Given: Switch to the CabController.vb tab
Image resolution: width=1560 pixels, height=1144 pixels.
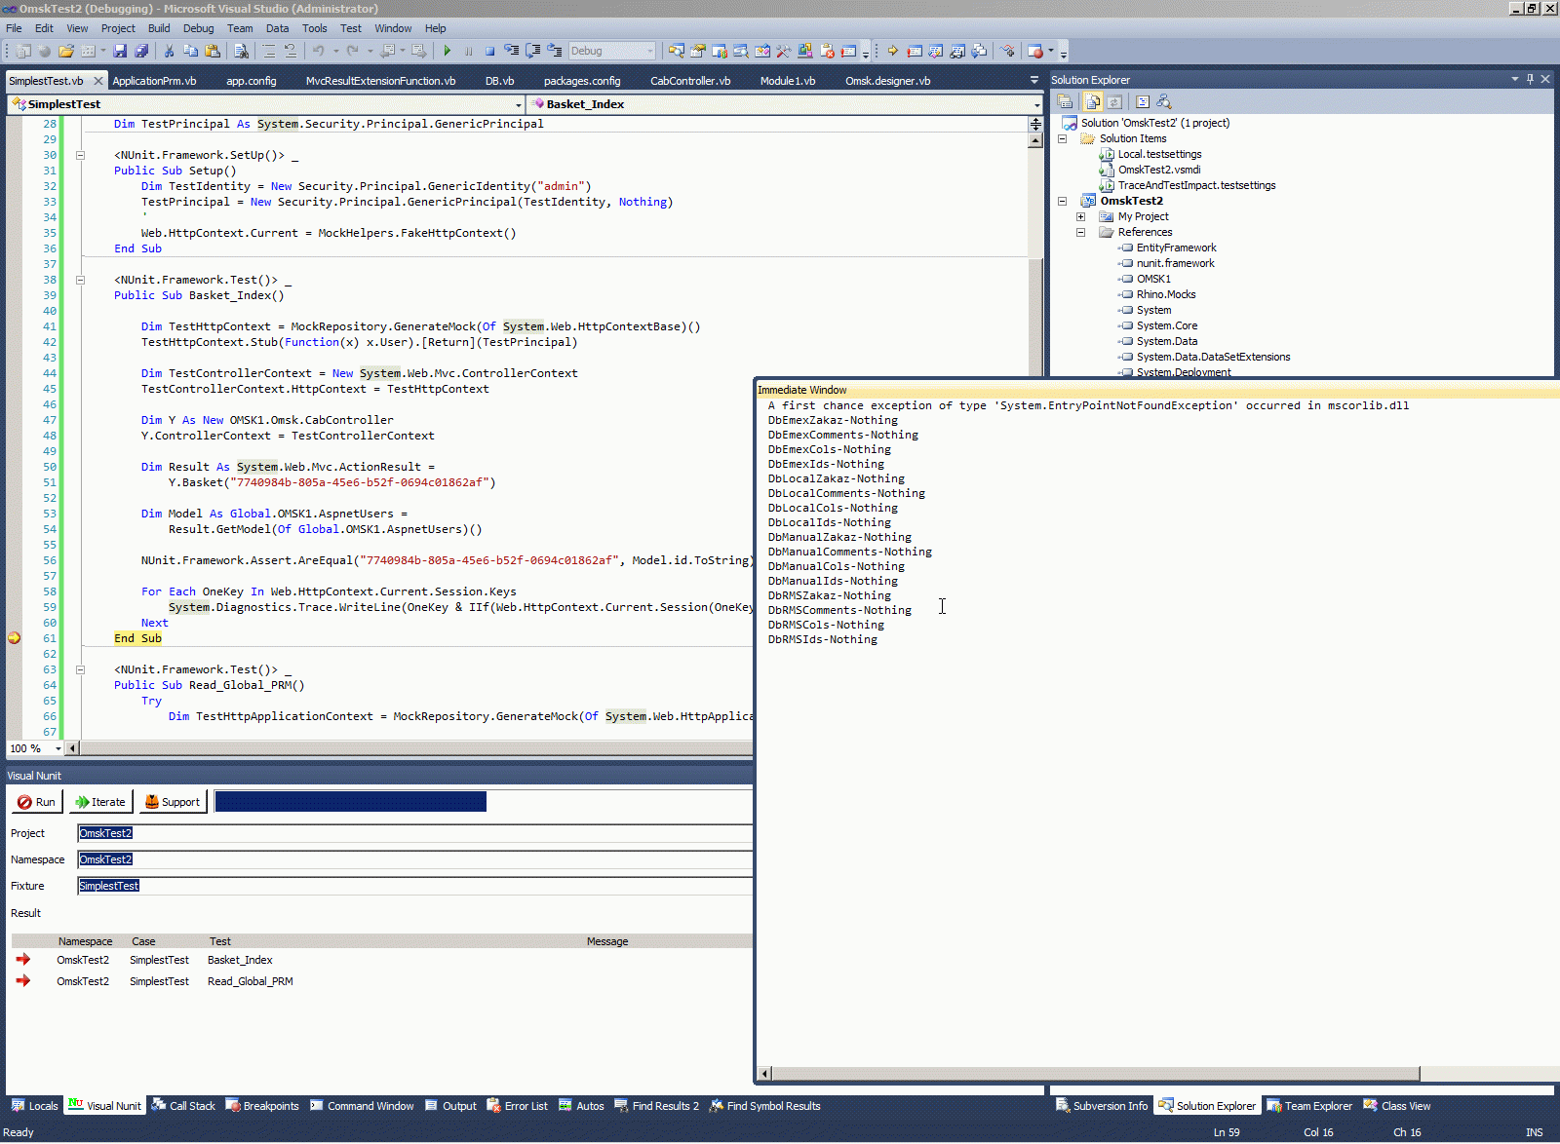Looking at the screenshot, I should pos(690,81).
